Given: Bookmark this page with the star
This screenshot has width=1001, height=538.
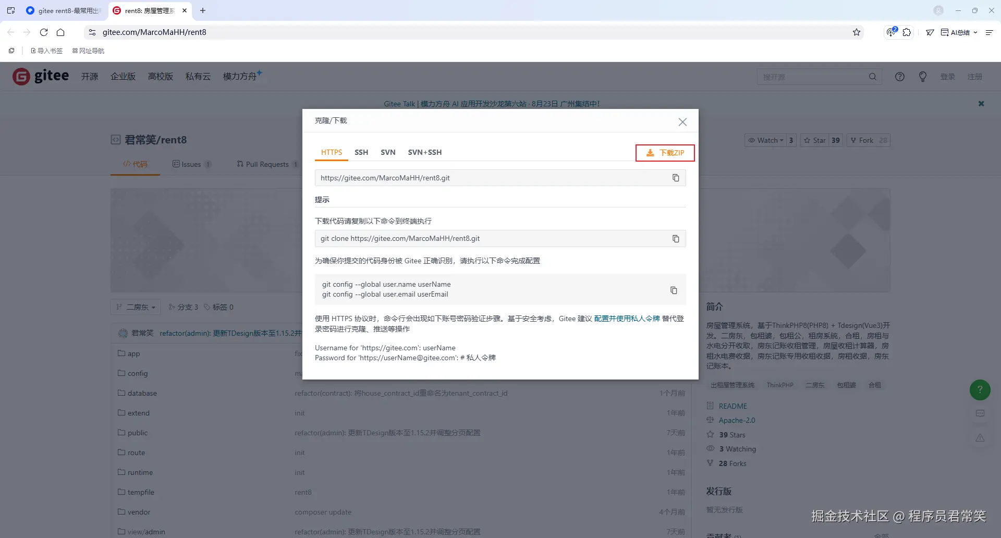Looking at the screenshot, I should point(857,32).
